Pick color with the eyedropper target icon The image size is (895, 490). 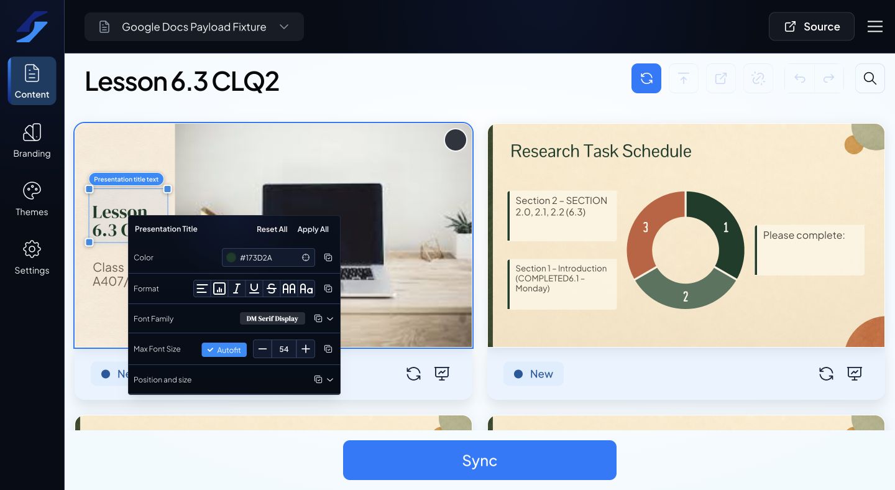point(306,257)
